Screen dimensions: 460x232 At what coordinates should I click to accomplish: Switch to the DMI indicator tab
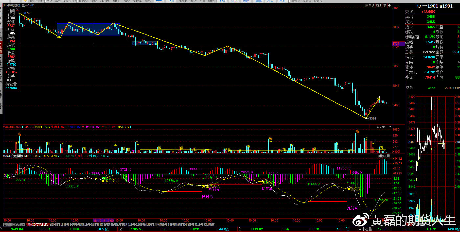tap(93, 225)
